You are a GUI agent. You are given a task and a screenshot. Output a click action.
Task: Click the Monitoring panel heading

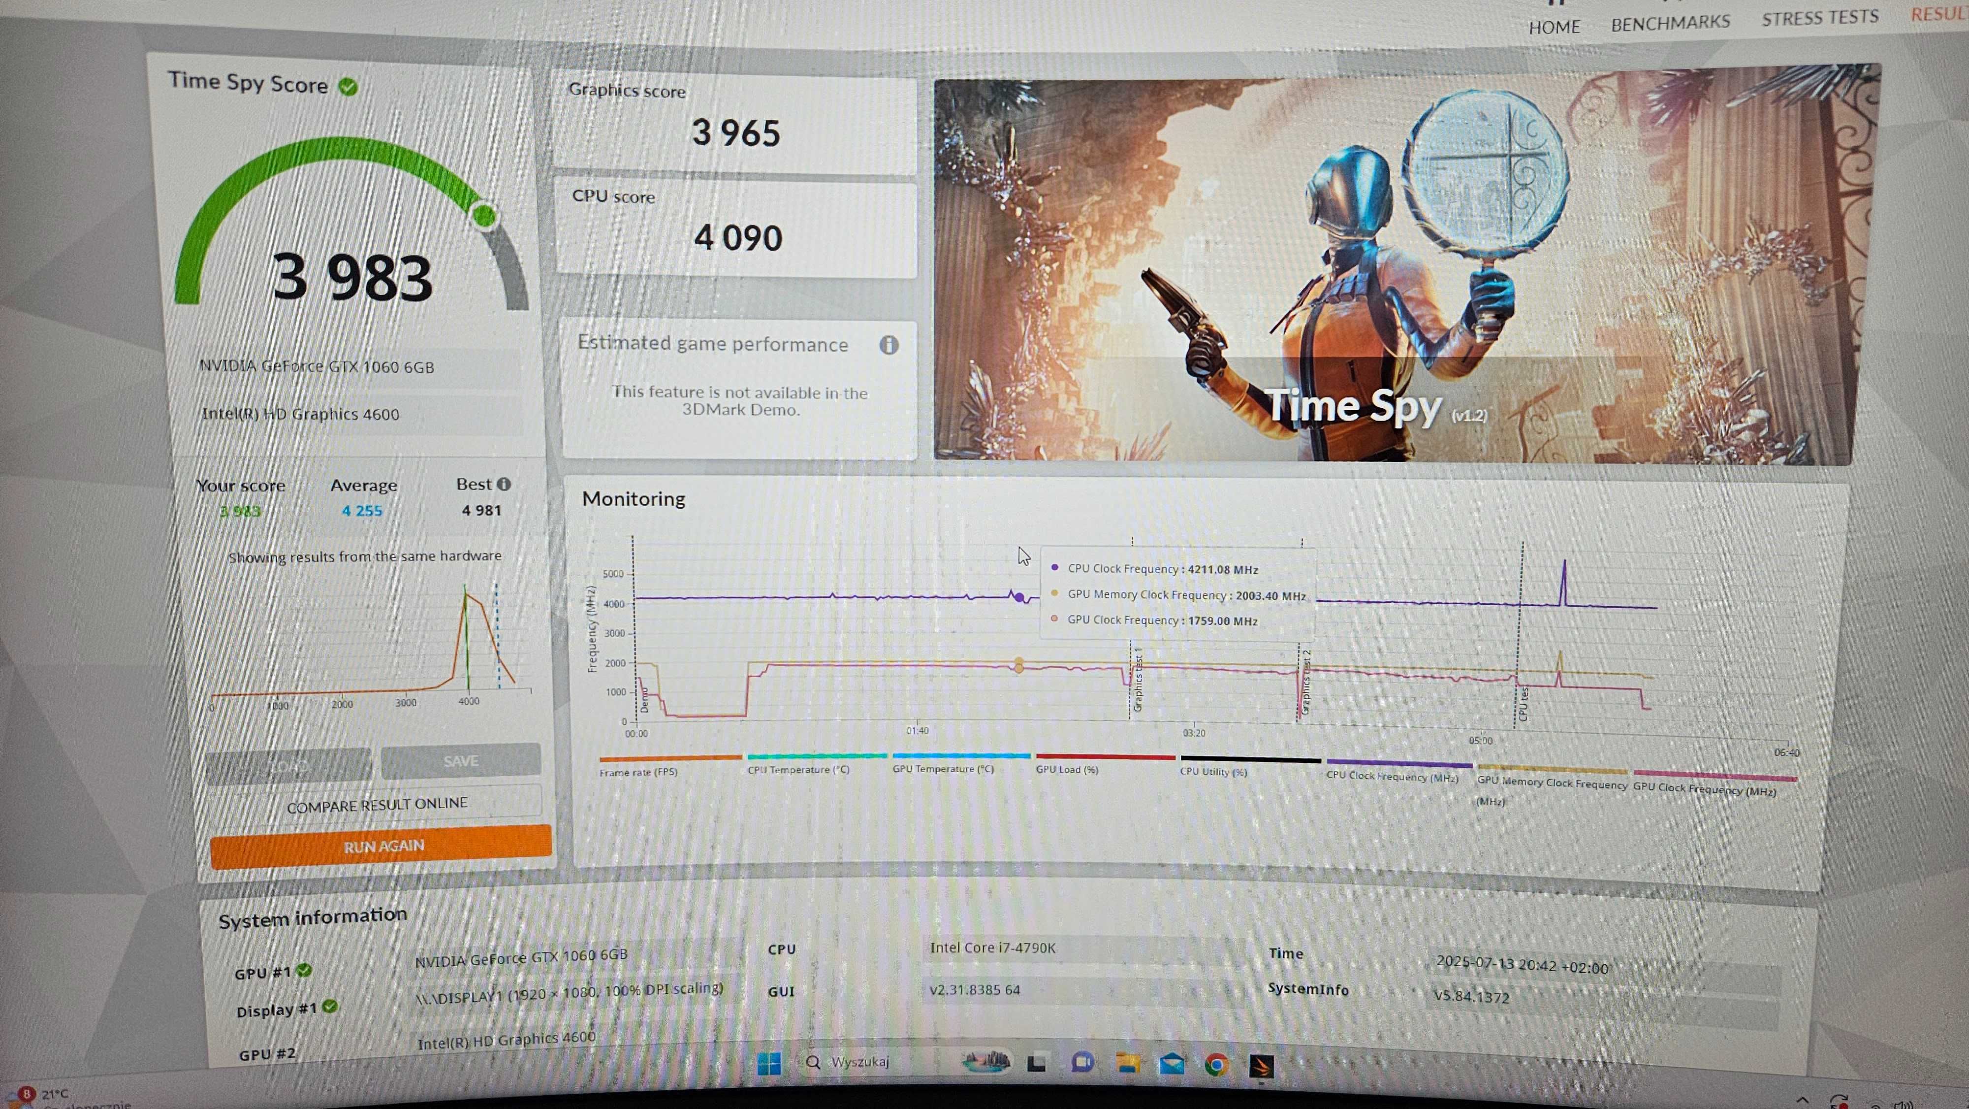click(x=634, y=499)
